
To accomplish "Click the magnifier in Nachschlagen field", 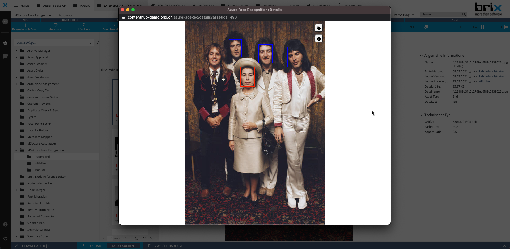I will pyautogui.click(x=90, y=42).
